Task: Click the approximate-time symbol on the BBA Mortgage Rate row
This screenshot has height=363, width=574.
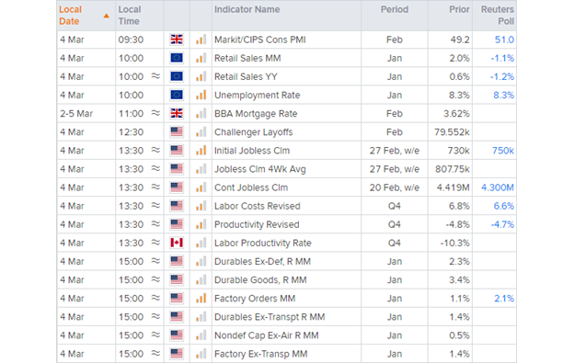Action: coord(155,113)
